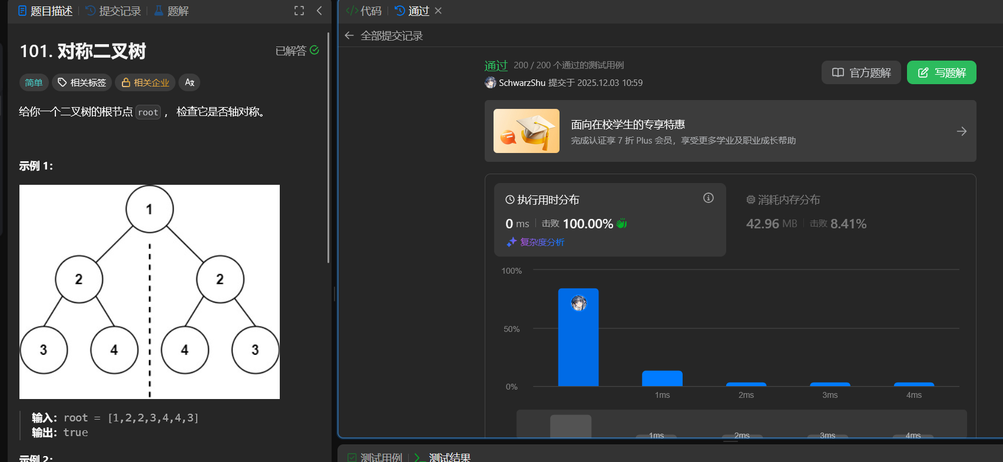
Task: Click the 官方题解 button
Action: click(861, 72)
